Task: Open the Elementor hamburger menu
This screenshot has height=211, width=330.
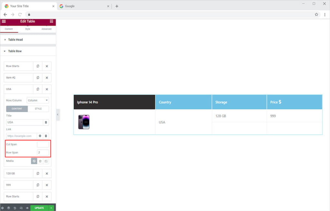Action: 4,21
